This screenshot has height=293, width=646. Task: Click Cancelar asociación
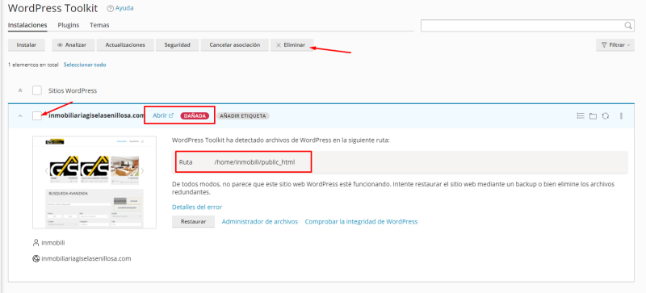point(235,45)
